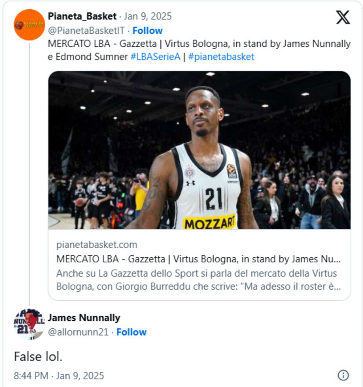
Task: Open the basketball player article image
Action: point(199,150)
